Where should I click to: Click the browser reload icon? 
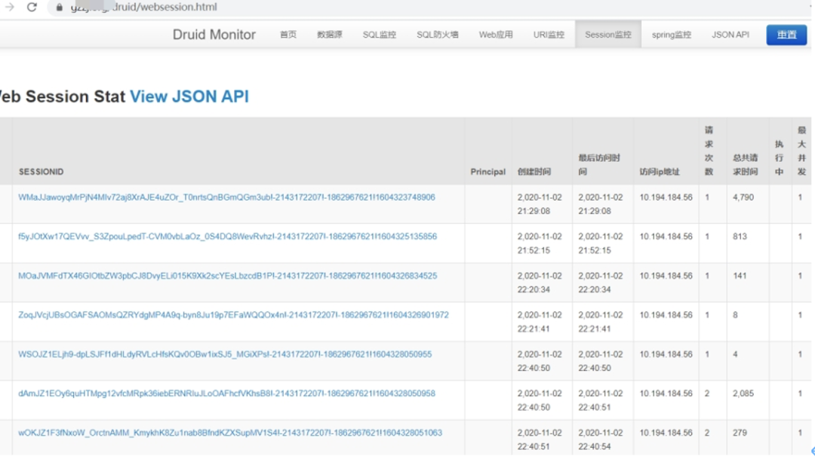point(32,7)
